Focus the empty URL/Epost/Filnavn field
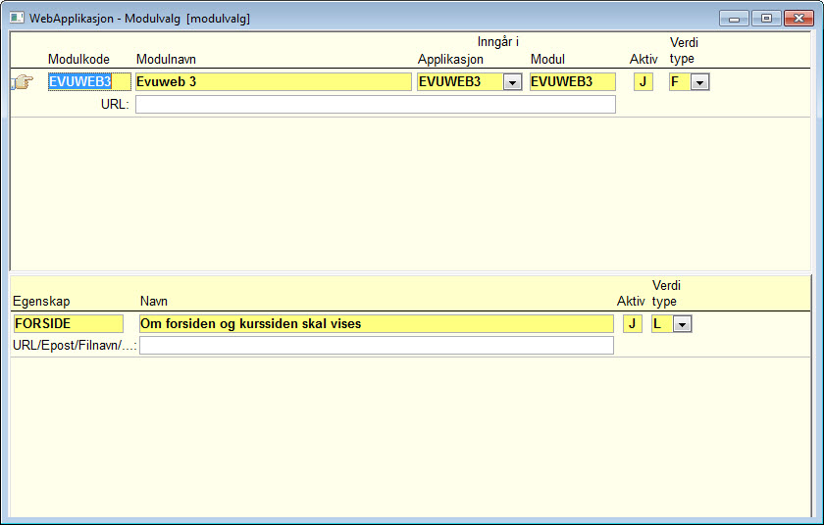824x525 pixels. pyautogui.click(x=377, y=345)
